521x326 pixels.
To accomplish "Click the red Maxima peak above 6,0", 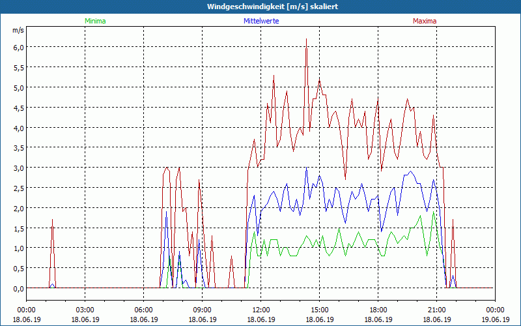I will pyautogui.click(x=306, y=40).
